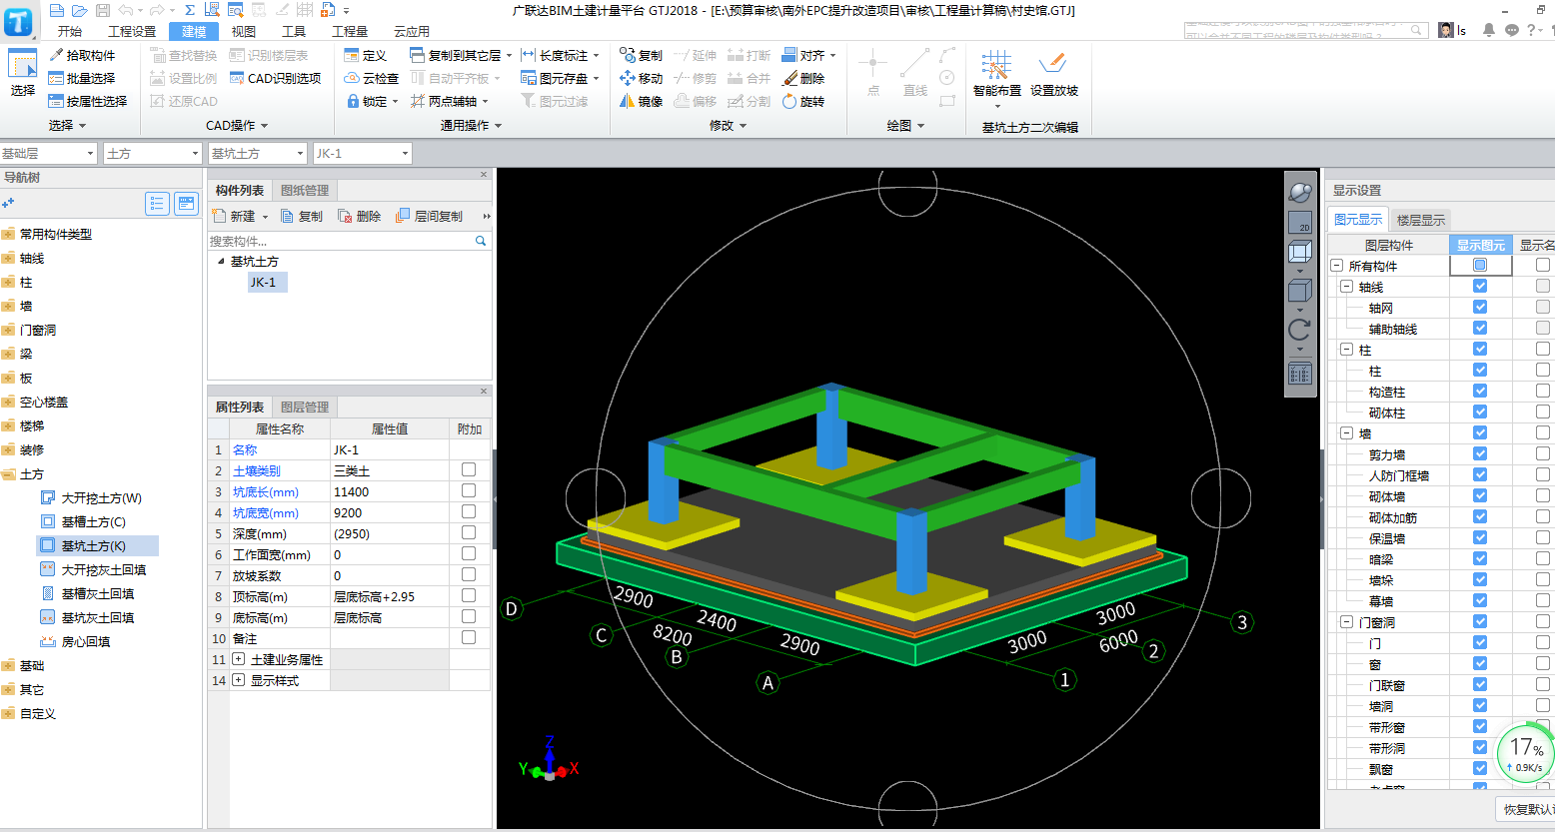Click the sphere view icon in viewport toolbar
Viewport: 1555px width, 832px height.
click(1299, 192)
